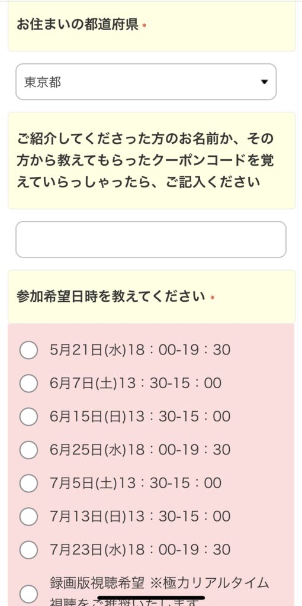Select the 6月25日(水)18:00-19:30 radio button
This screenshot has height=606, width=302.
(x=28, y=450)
